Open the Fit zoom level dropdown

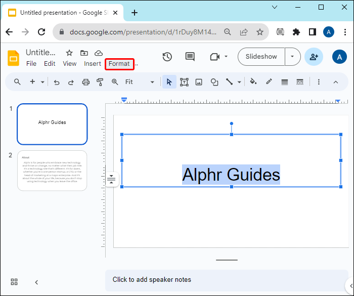(140, 82)
